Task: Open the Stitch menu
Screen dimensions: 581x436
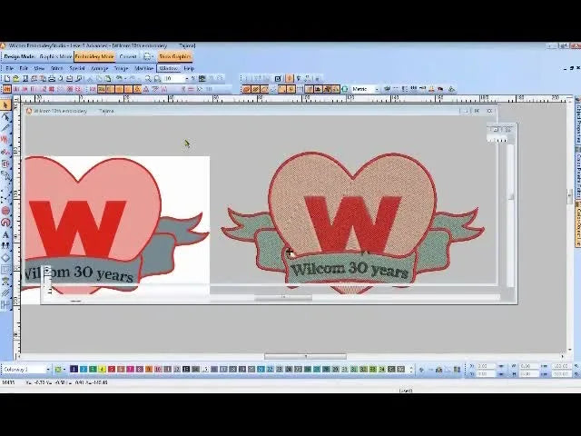Action: [x=56, y=69]
